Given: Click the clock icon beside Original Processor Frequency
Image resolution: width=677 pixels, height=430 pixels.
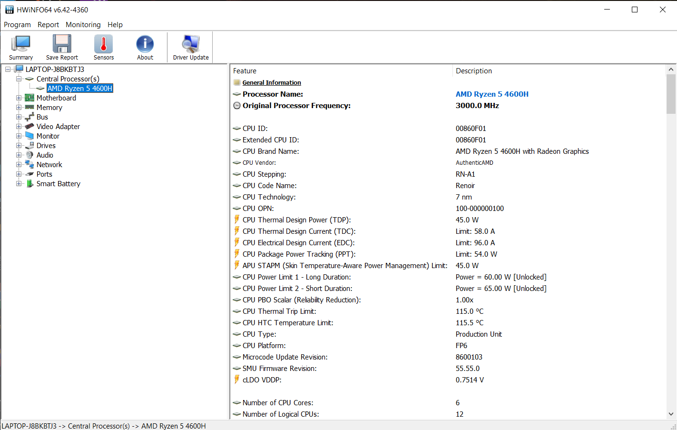Looking at the screenshot, I should pyautogui.click(x=236, y=105).
